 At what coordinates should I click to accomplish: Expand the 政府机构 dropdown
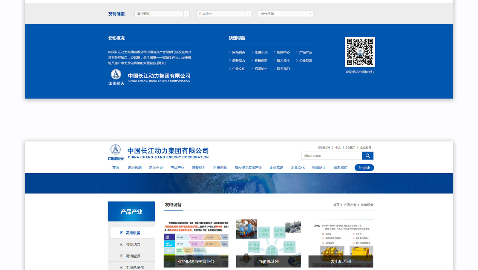click(186, 14)
